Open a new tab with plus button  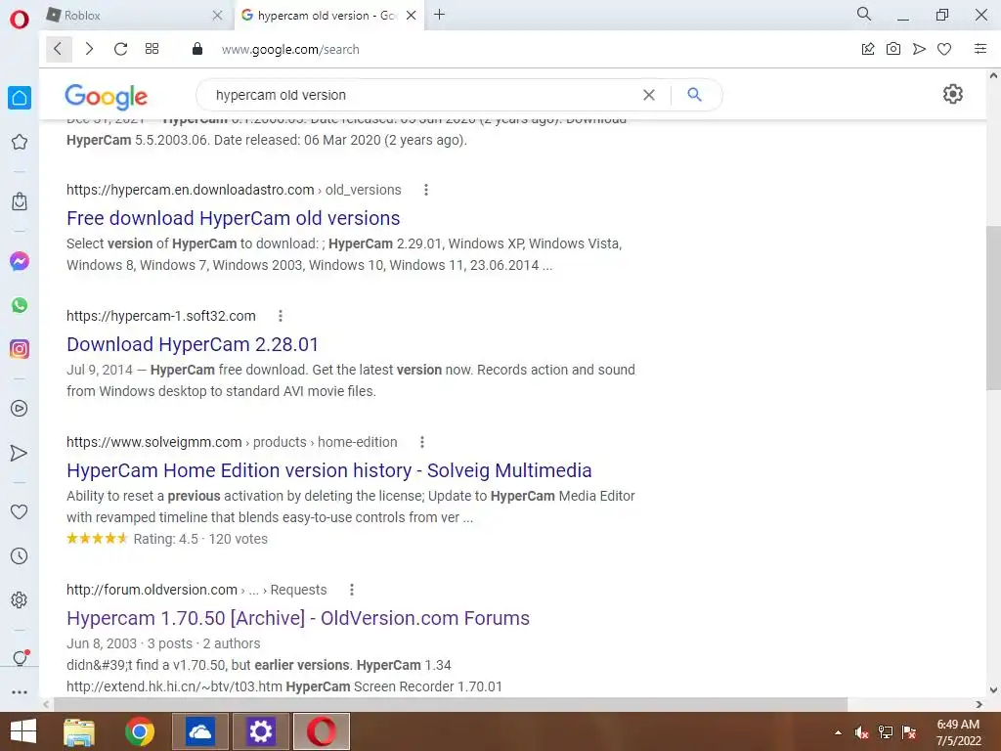[x=439, y=15]
